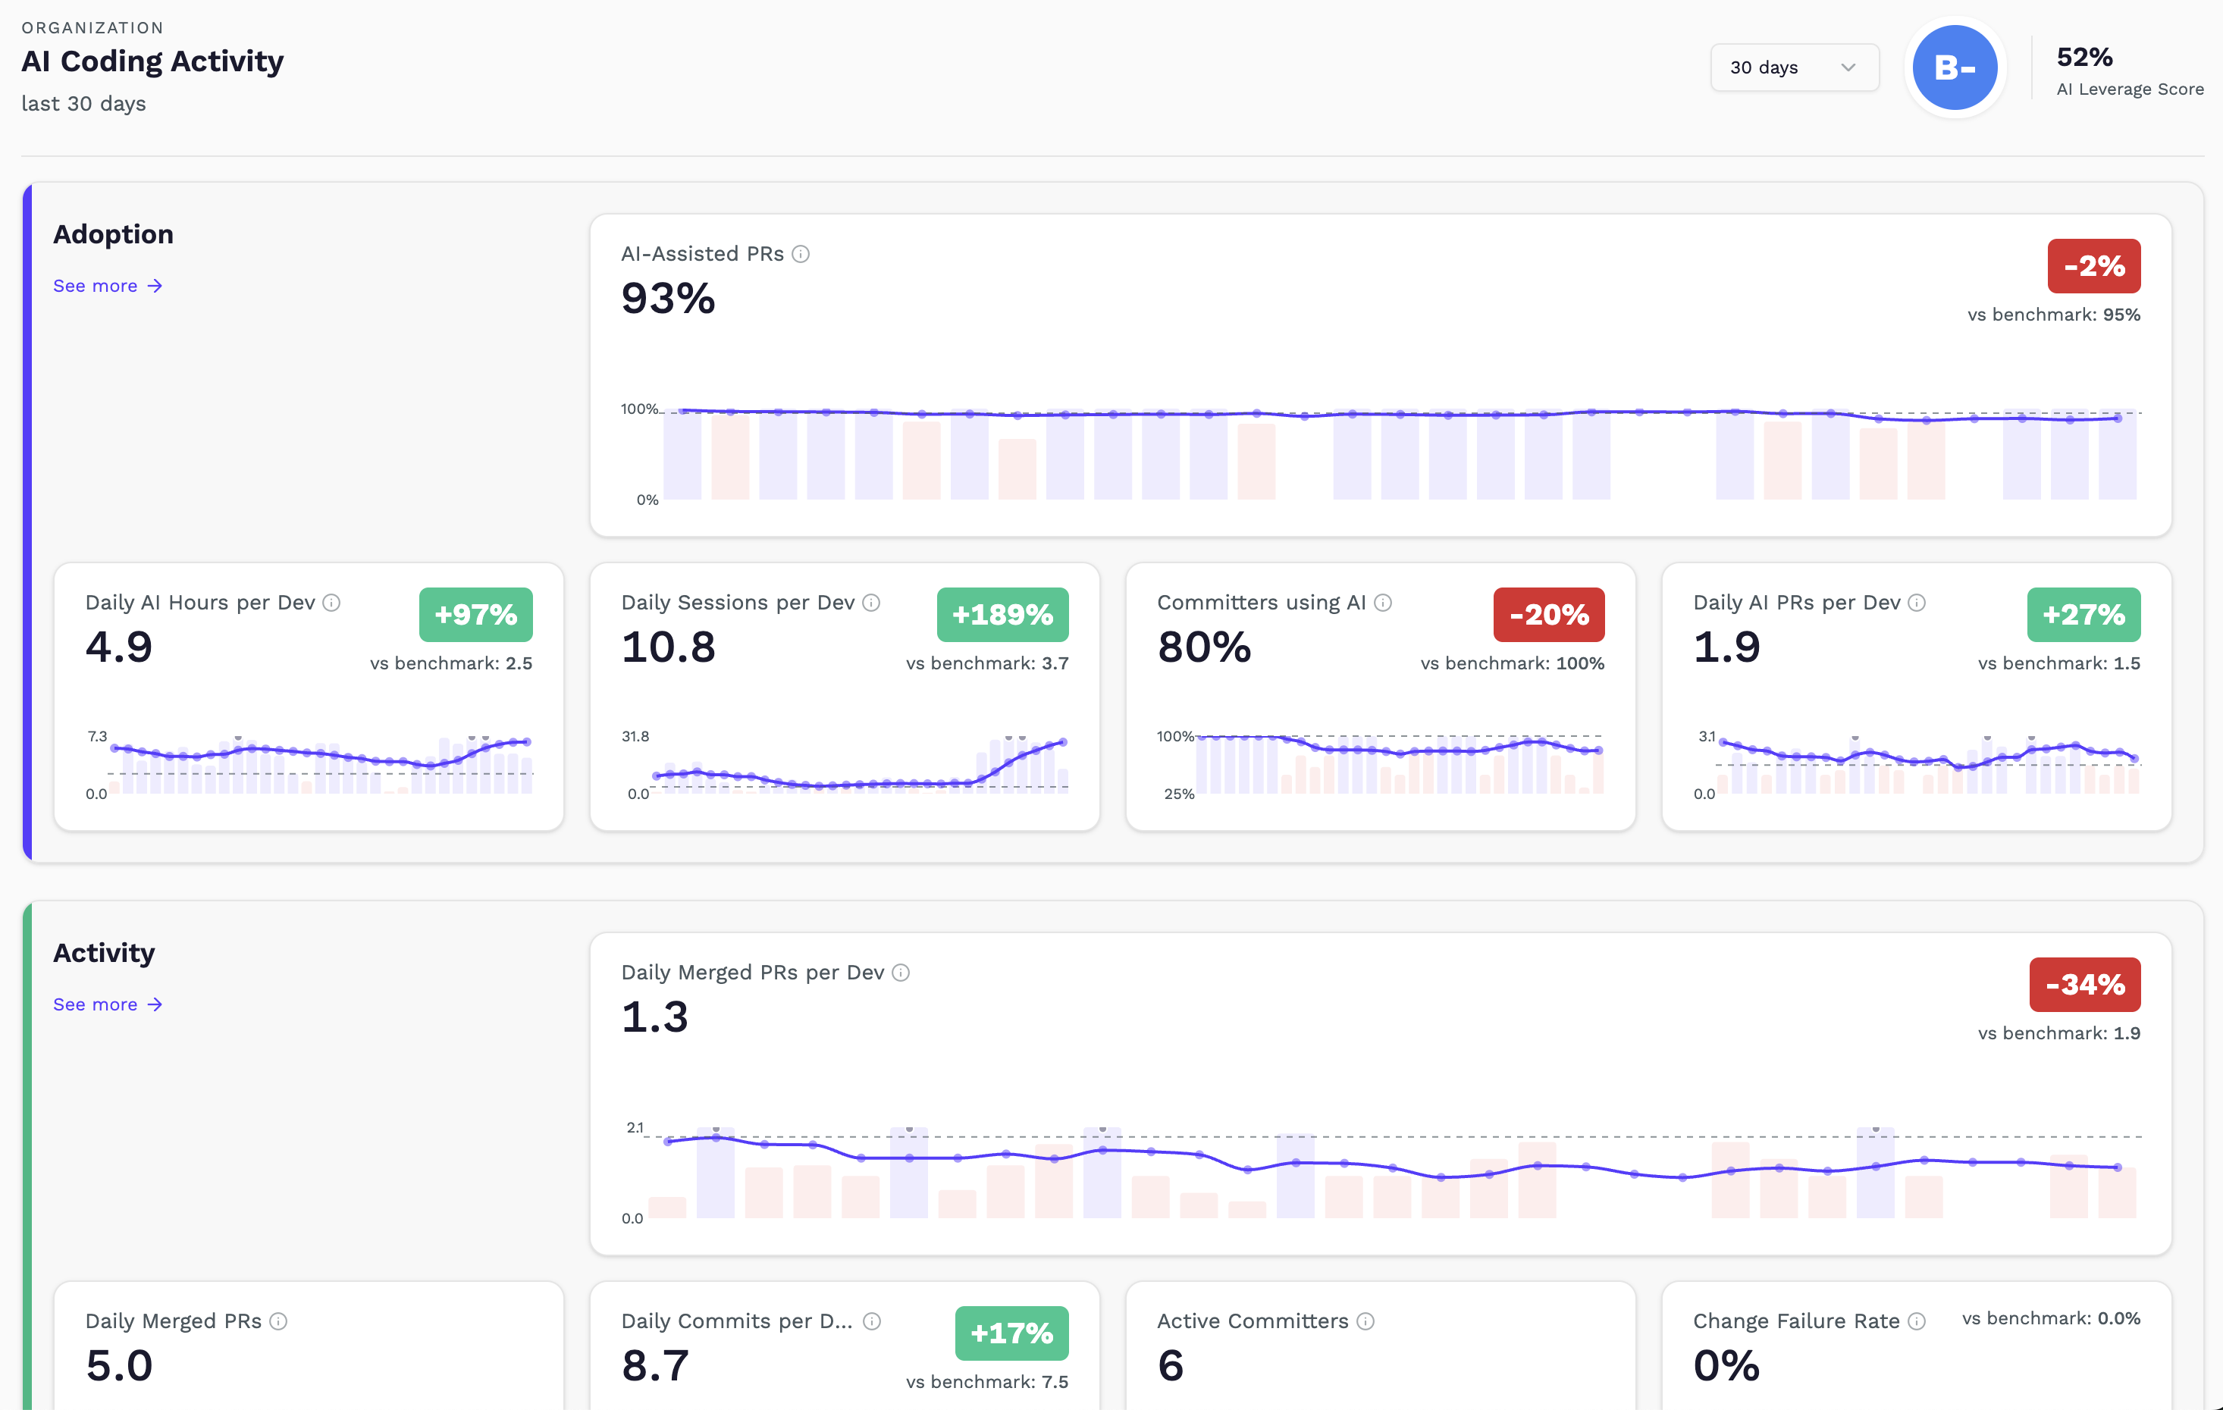The image size is (2223, 1410).
Task: Click the 93% AI-Assisted PRs value
Action: pos(669,298)
